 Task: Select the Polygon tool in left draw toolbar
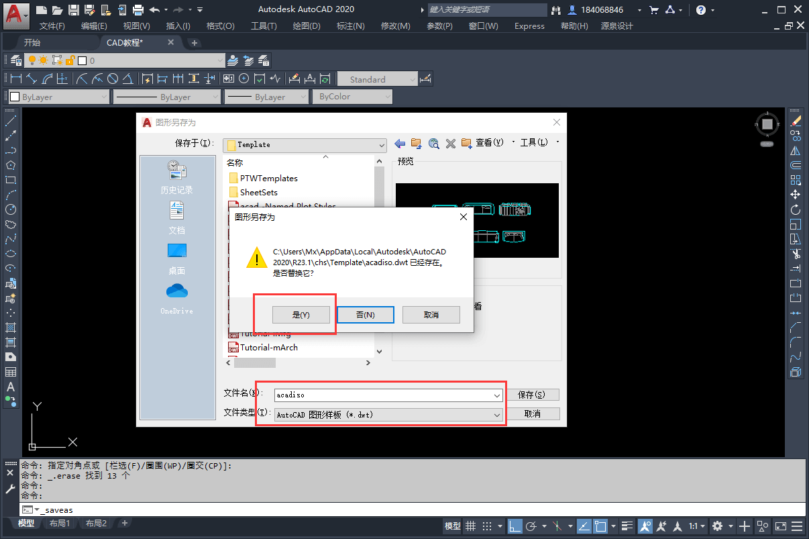(11, 165)
